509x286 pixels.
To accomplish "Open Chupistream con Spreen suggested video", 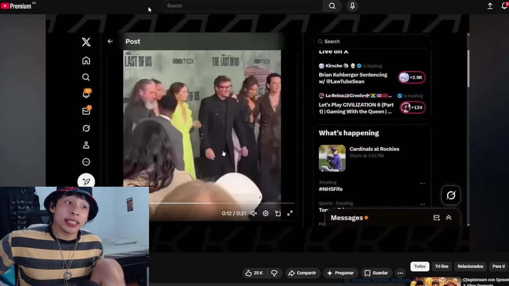I will [x=460, y=282].
